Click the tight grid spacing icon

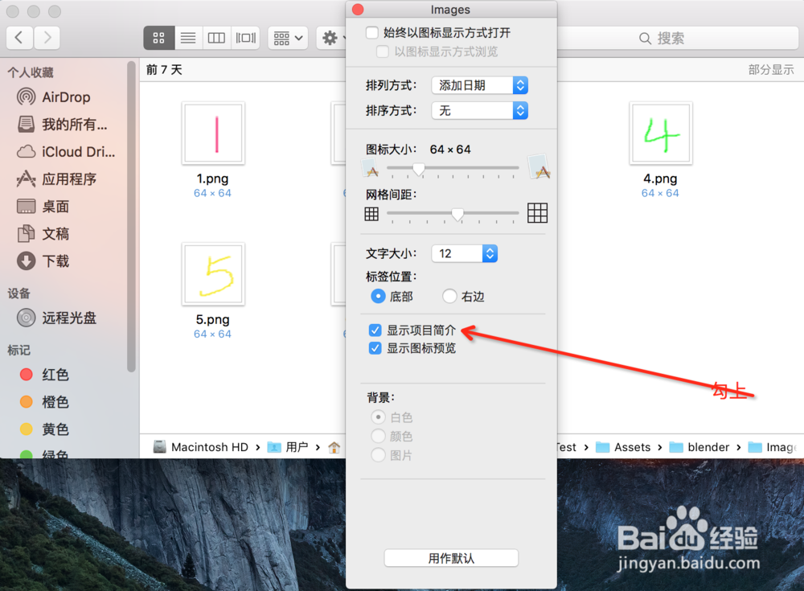coord(371,213)
